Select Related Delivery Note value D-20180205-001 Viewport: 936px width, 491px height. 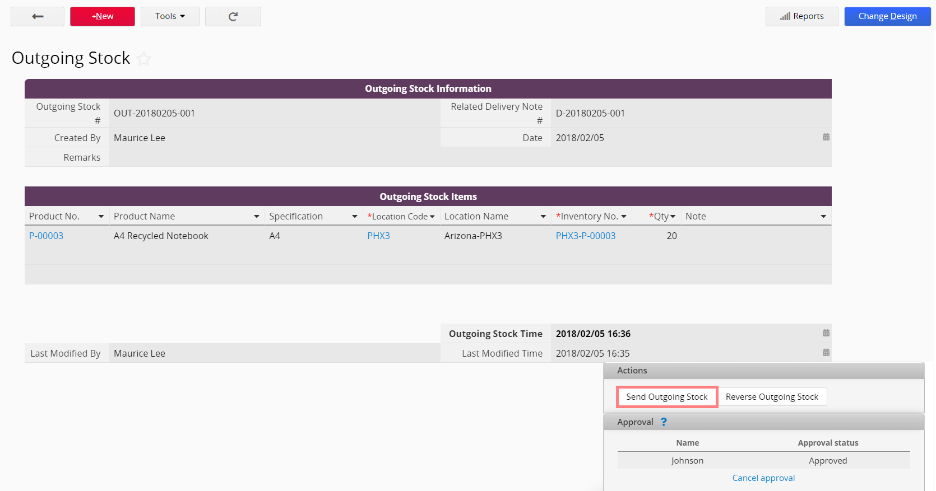pyautogui.click(x=590, y=113)
